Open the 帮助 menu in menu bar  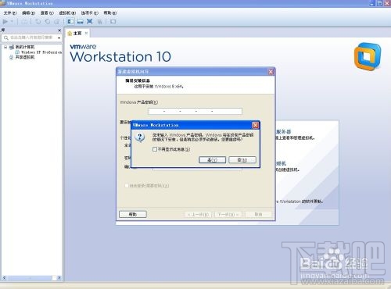pyautogui.click(x=110, y=12)
